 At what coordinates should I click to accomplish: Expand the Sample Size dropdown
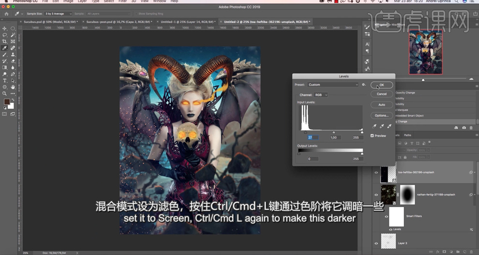click(x=58, y=14)
